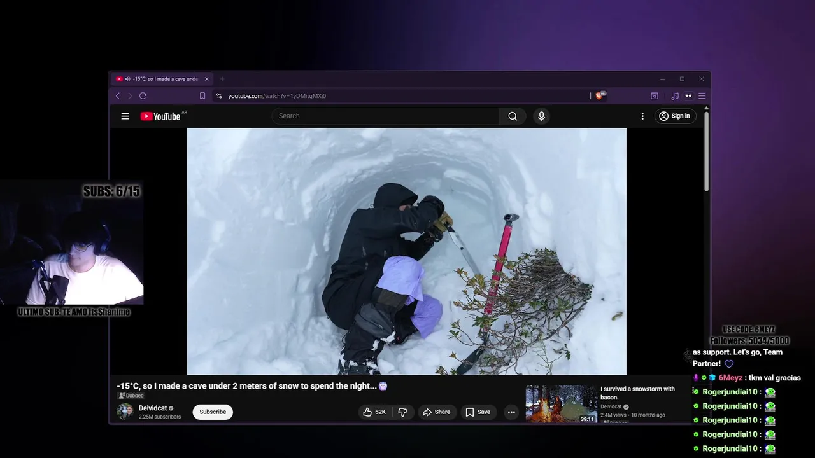Minimize the browser window

tap(662, 79)
